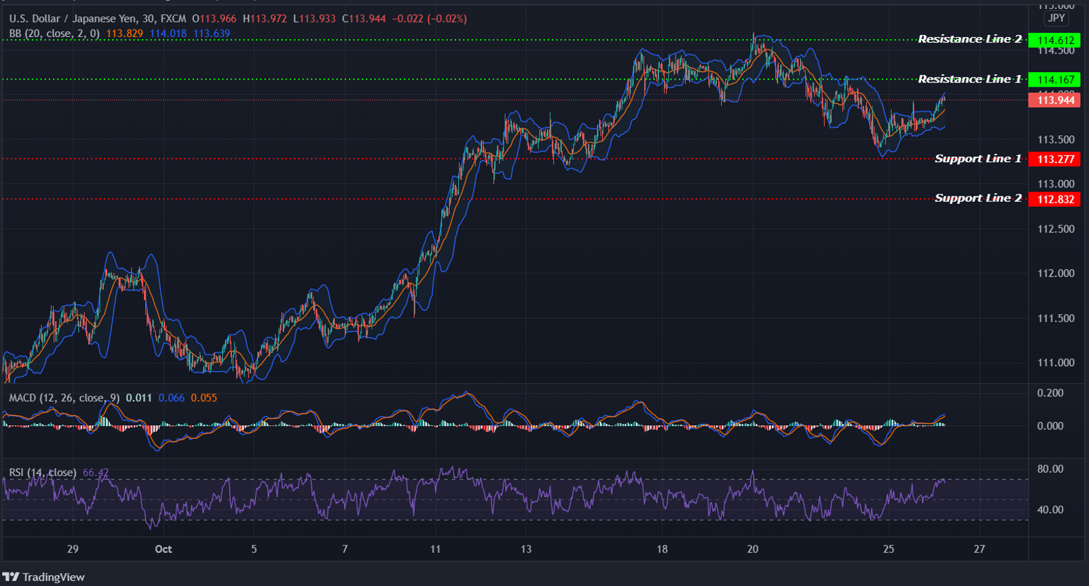1089x586 pixels.
Task: Click the RSI value 66.42
Action: point(96,473)
